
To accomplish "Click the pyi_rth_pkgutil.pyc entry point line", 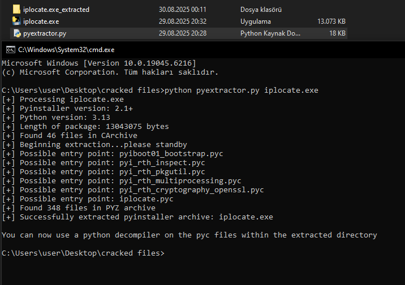I will [104, 172].
